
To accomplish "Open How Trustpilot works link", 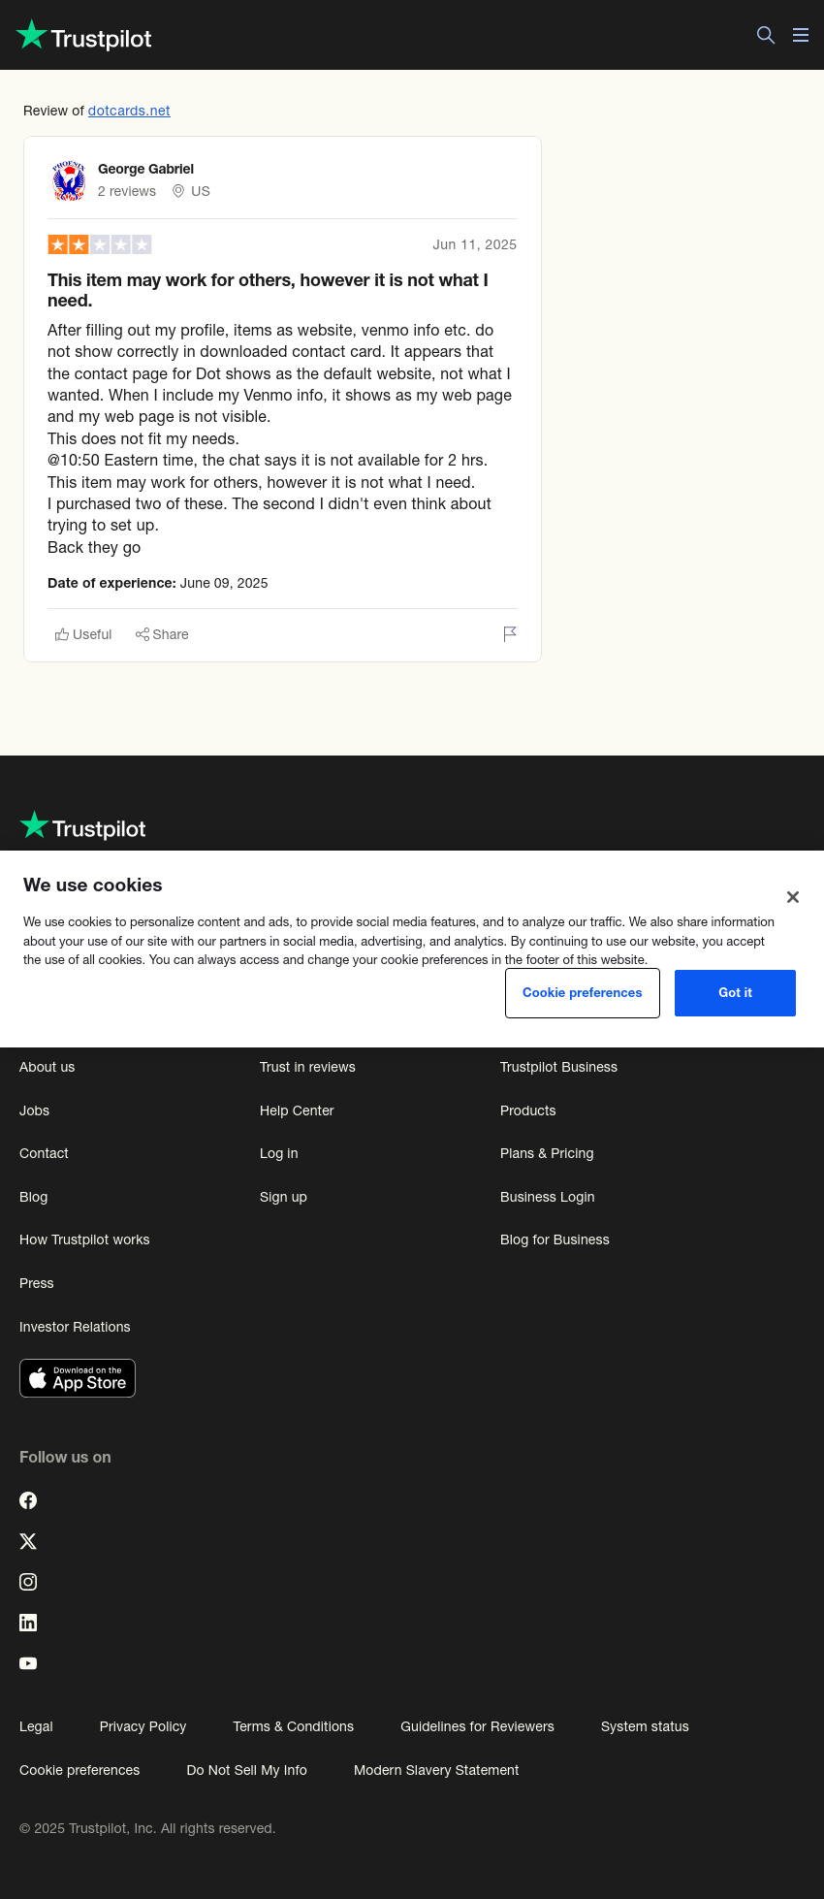I will click(x=84, y=1239).
